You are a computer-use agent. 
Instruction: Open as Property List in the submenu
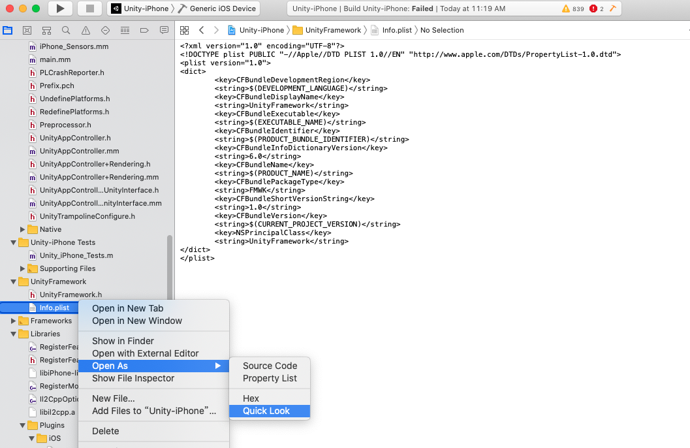(270, 378)
